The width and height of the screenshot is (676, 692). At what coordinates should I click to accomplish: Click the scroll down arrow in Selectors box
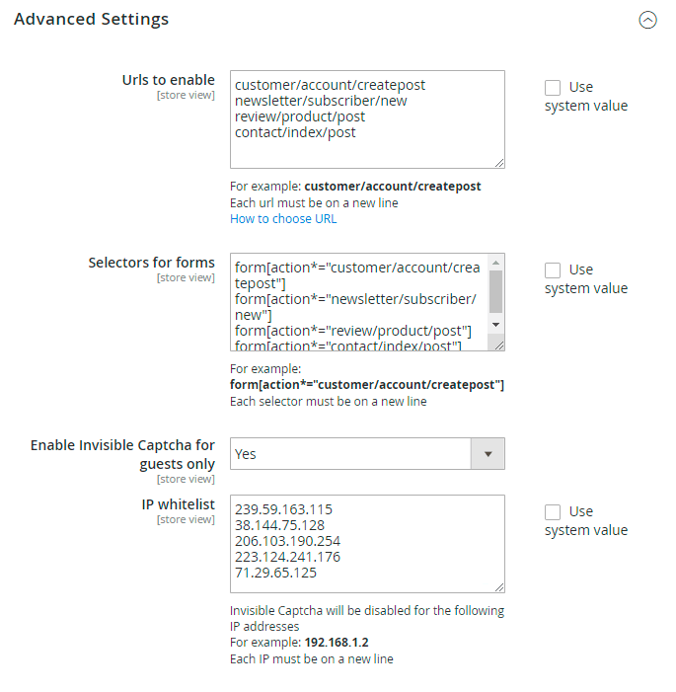[x=496, y=326]
